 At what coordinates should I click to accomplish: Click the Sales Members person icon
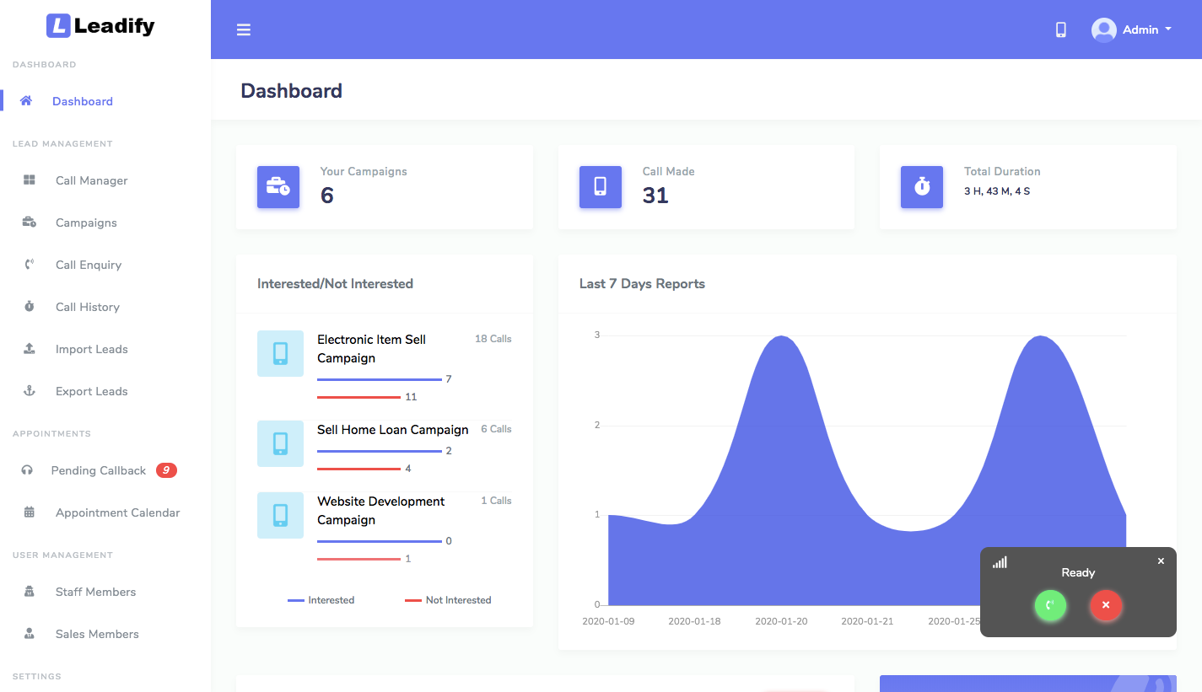pyautogui.click(x=30, y=634)
